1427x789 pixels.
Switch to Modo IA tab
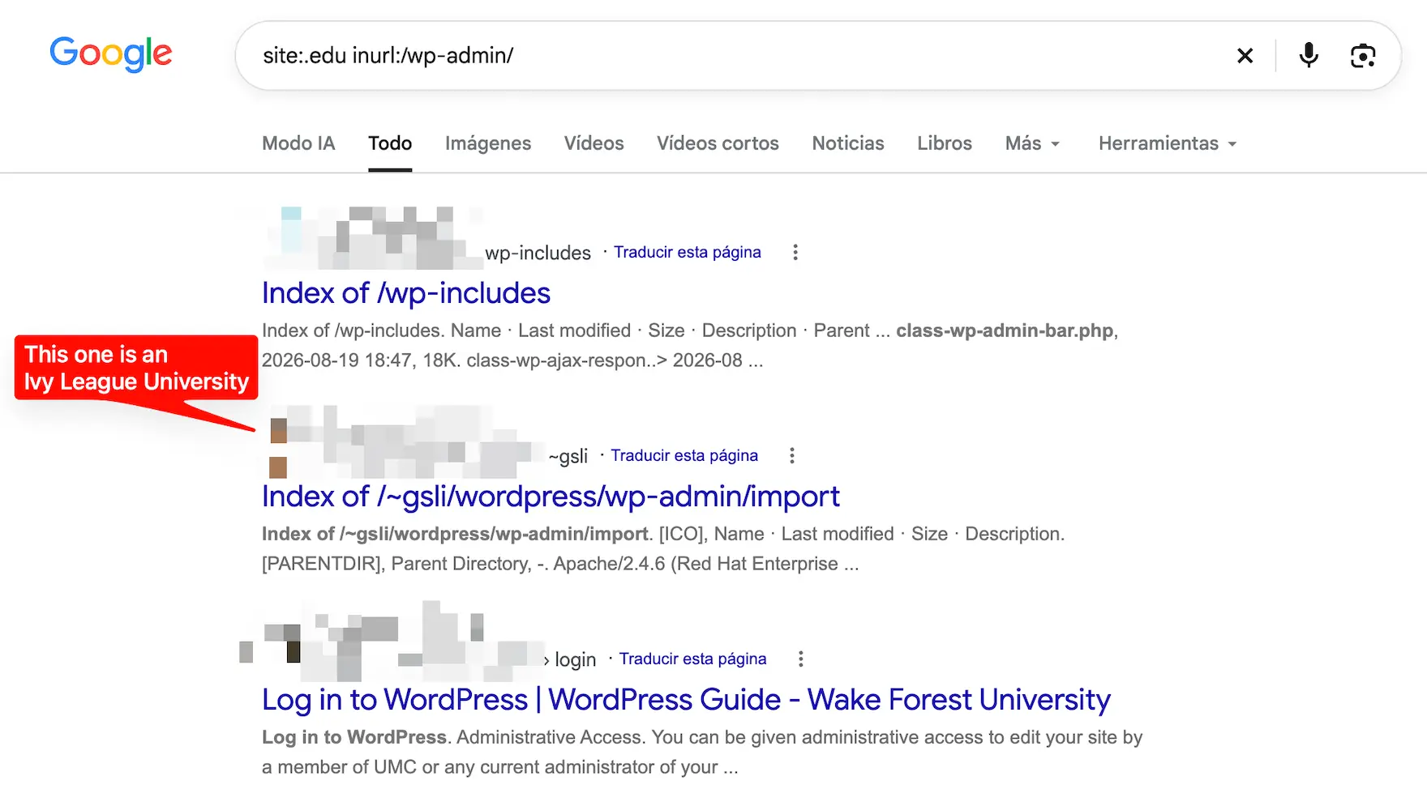click(298, 143)
